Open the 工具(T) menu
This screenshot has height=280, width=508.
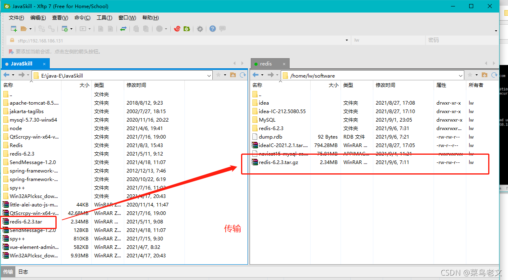point(104,18)
